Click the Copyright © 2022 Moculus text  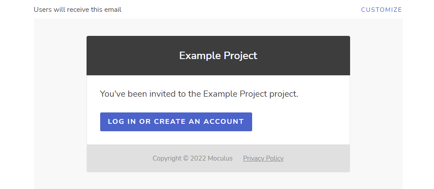point(193,158)
